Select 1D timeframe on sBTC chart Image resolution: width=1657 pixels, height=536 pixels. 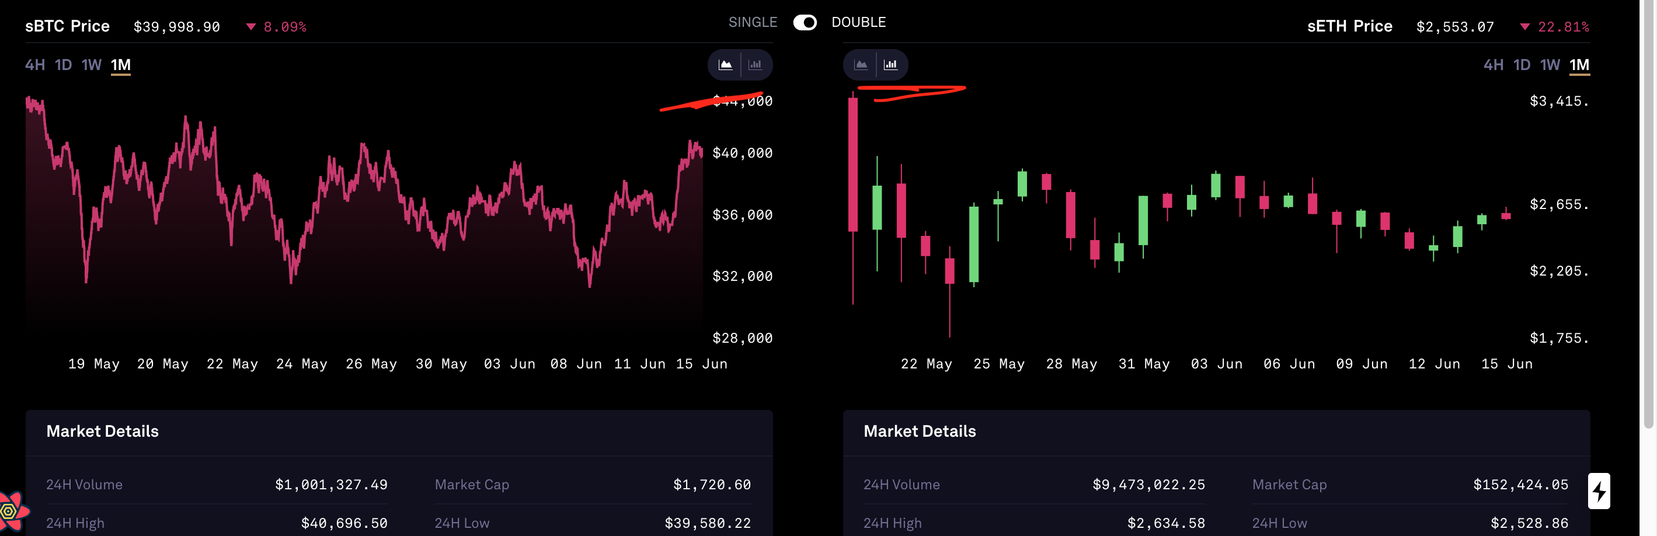pos(62,64)
